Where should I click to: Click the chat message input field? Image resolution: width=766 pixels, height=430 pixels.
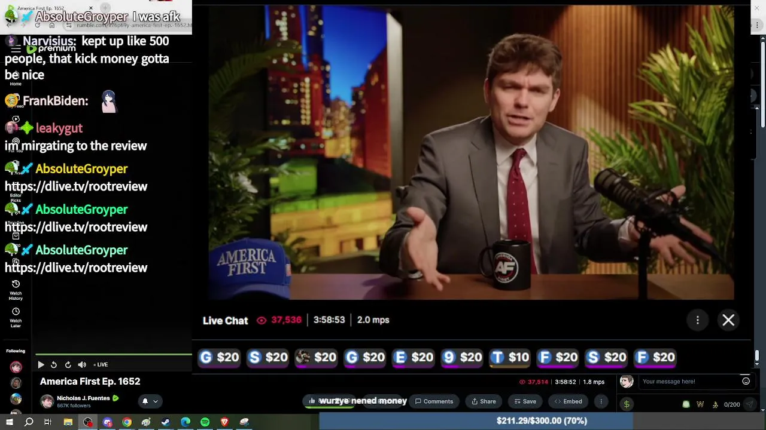[688, 382]
